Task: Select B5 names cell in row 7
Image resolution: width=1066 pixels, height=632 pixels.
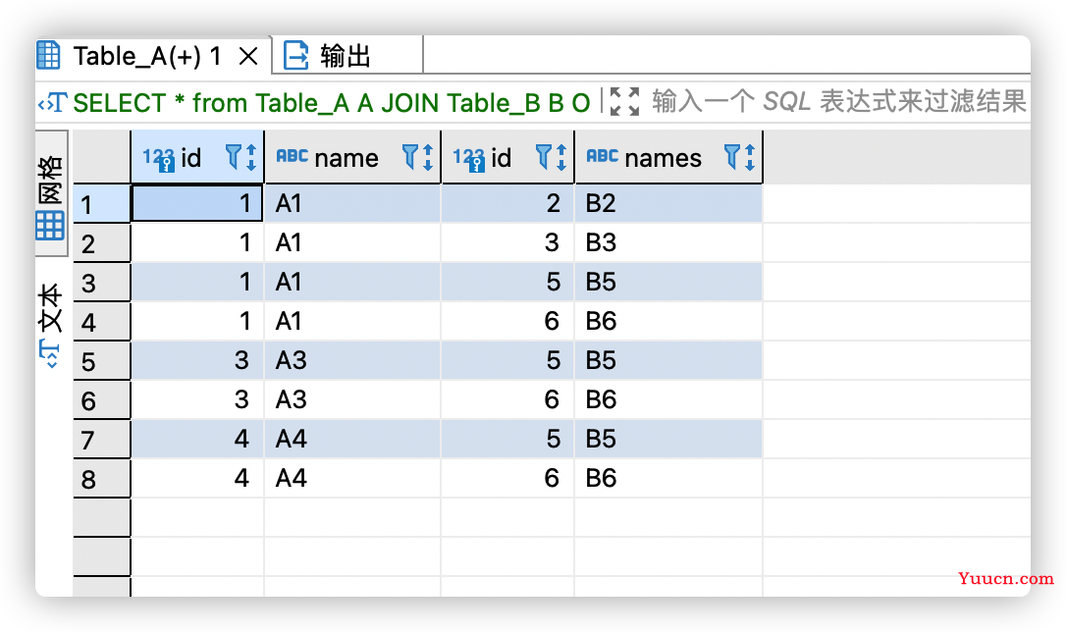Action: (668, 439)
